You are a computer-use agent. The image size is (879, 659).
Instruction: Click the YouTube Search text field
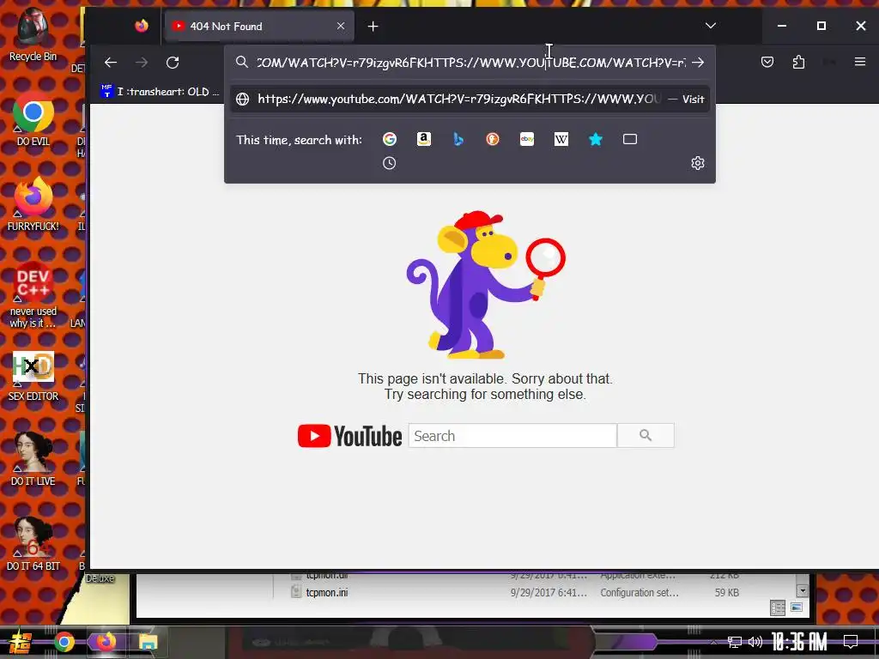point(512,435)
